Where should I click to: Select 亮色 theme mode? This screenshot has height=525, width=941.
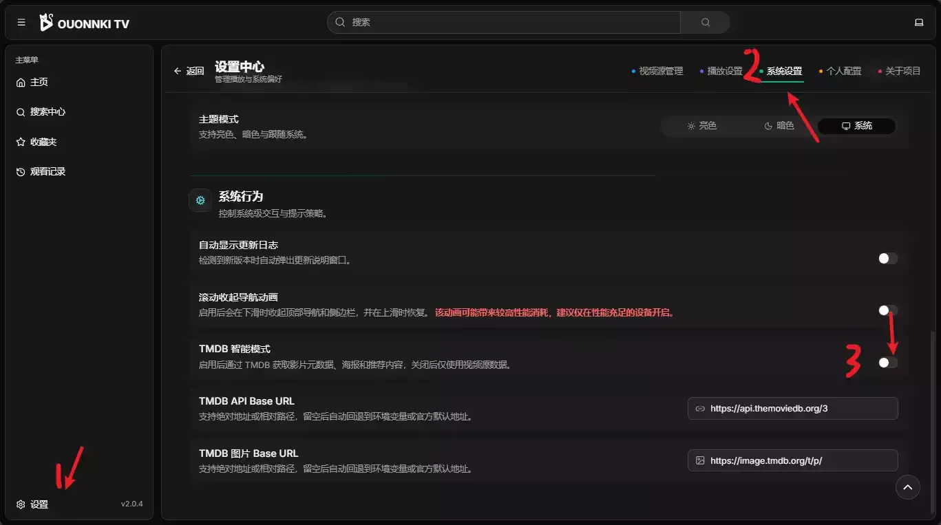coord(701,126)
